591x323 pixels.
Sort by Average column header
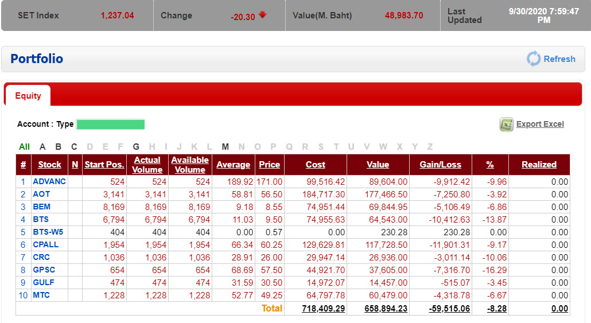[234, 165]
